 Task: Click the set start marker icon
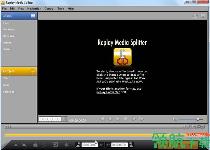pos(78,145)
